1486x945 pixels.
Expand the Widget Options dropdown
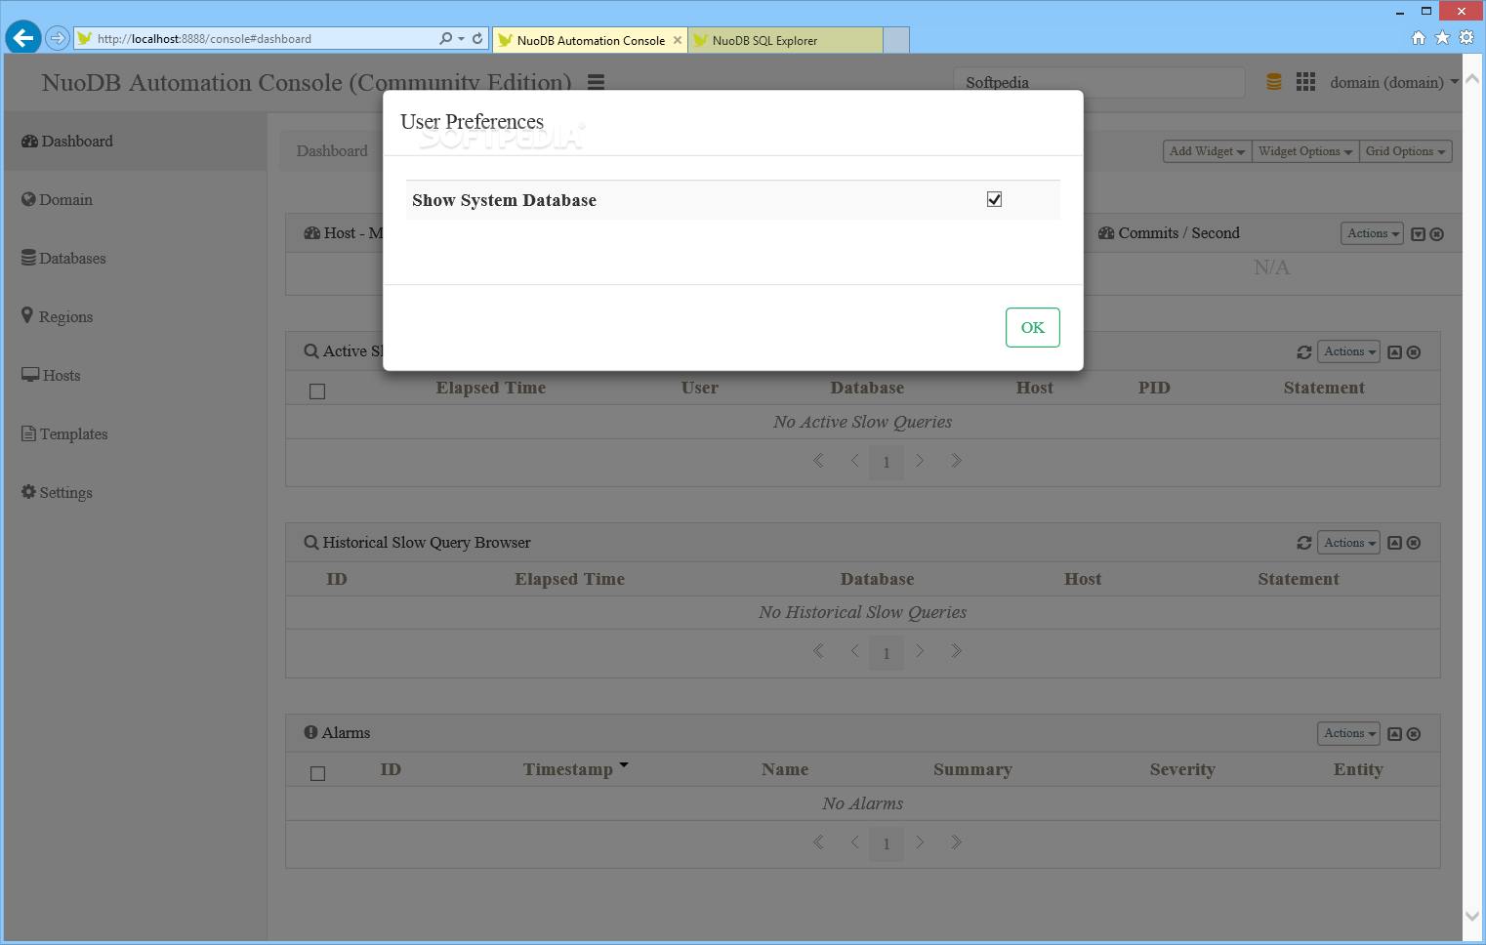click(x=1305, y=151)
